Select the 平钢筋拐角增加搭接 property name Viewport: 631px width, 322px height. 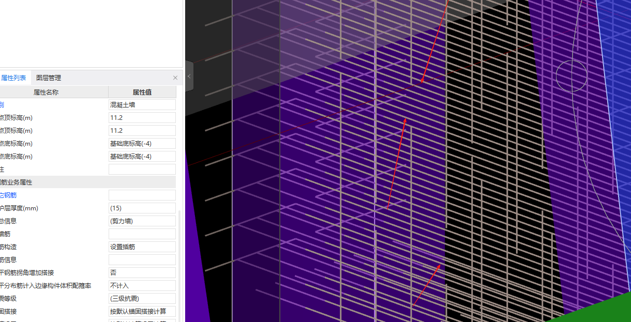point(27,272)
